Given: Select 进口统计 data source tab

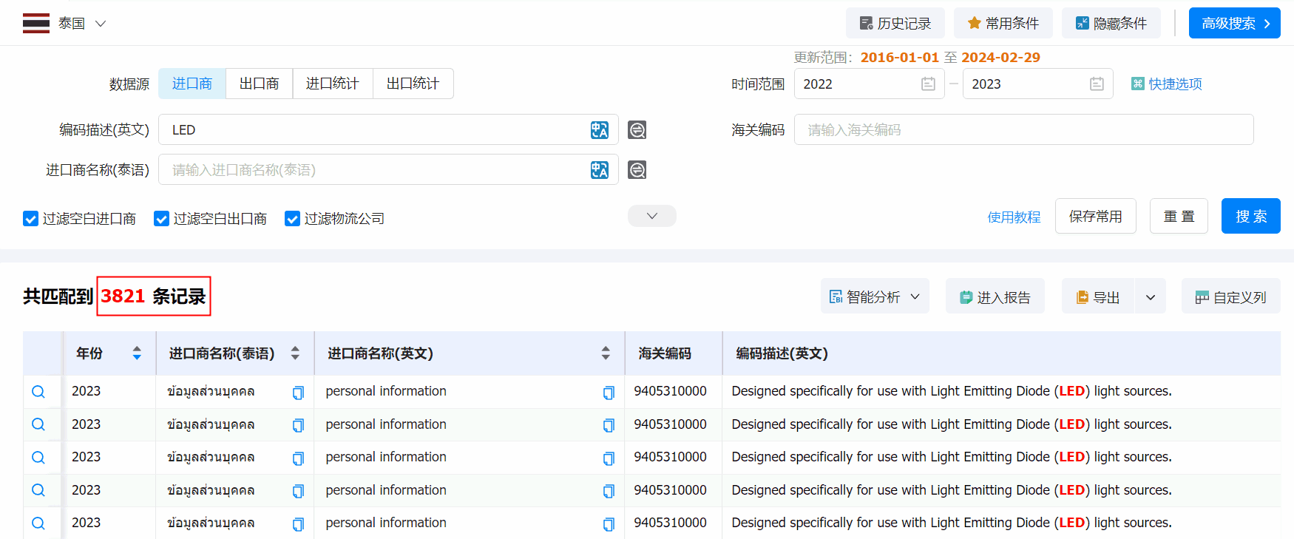Looking at the screenshot, I should pyautogui.click(x=332, y=84).
